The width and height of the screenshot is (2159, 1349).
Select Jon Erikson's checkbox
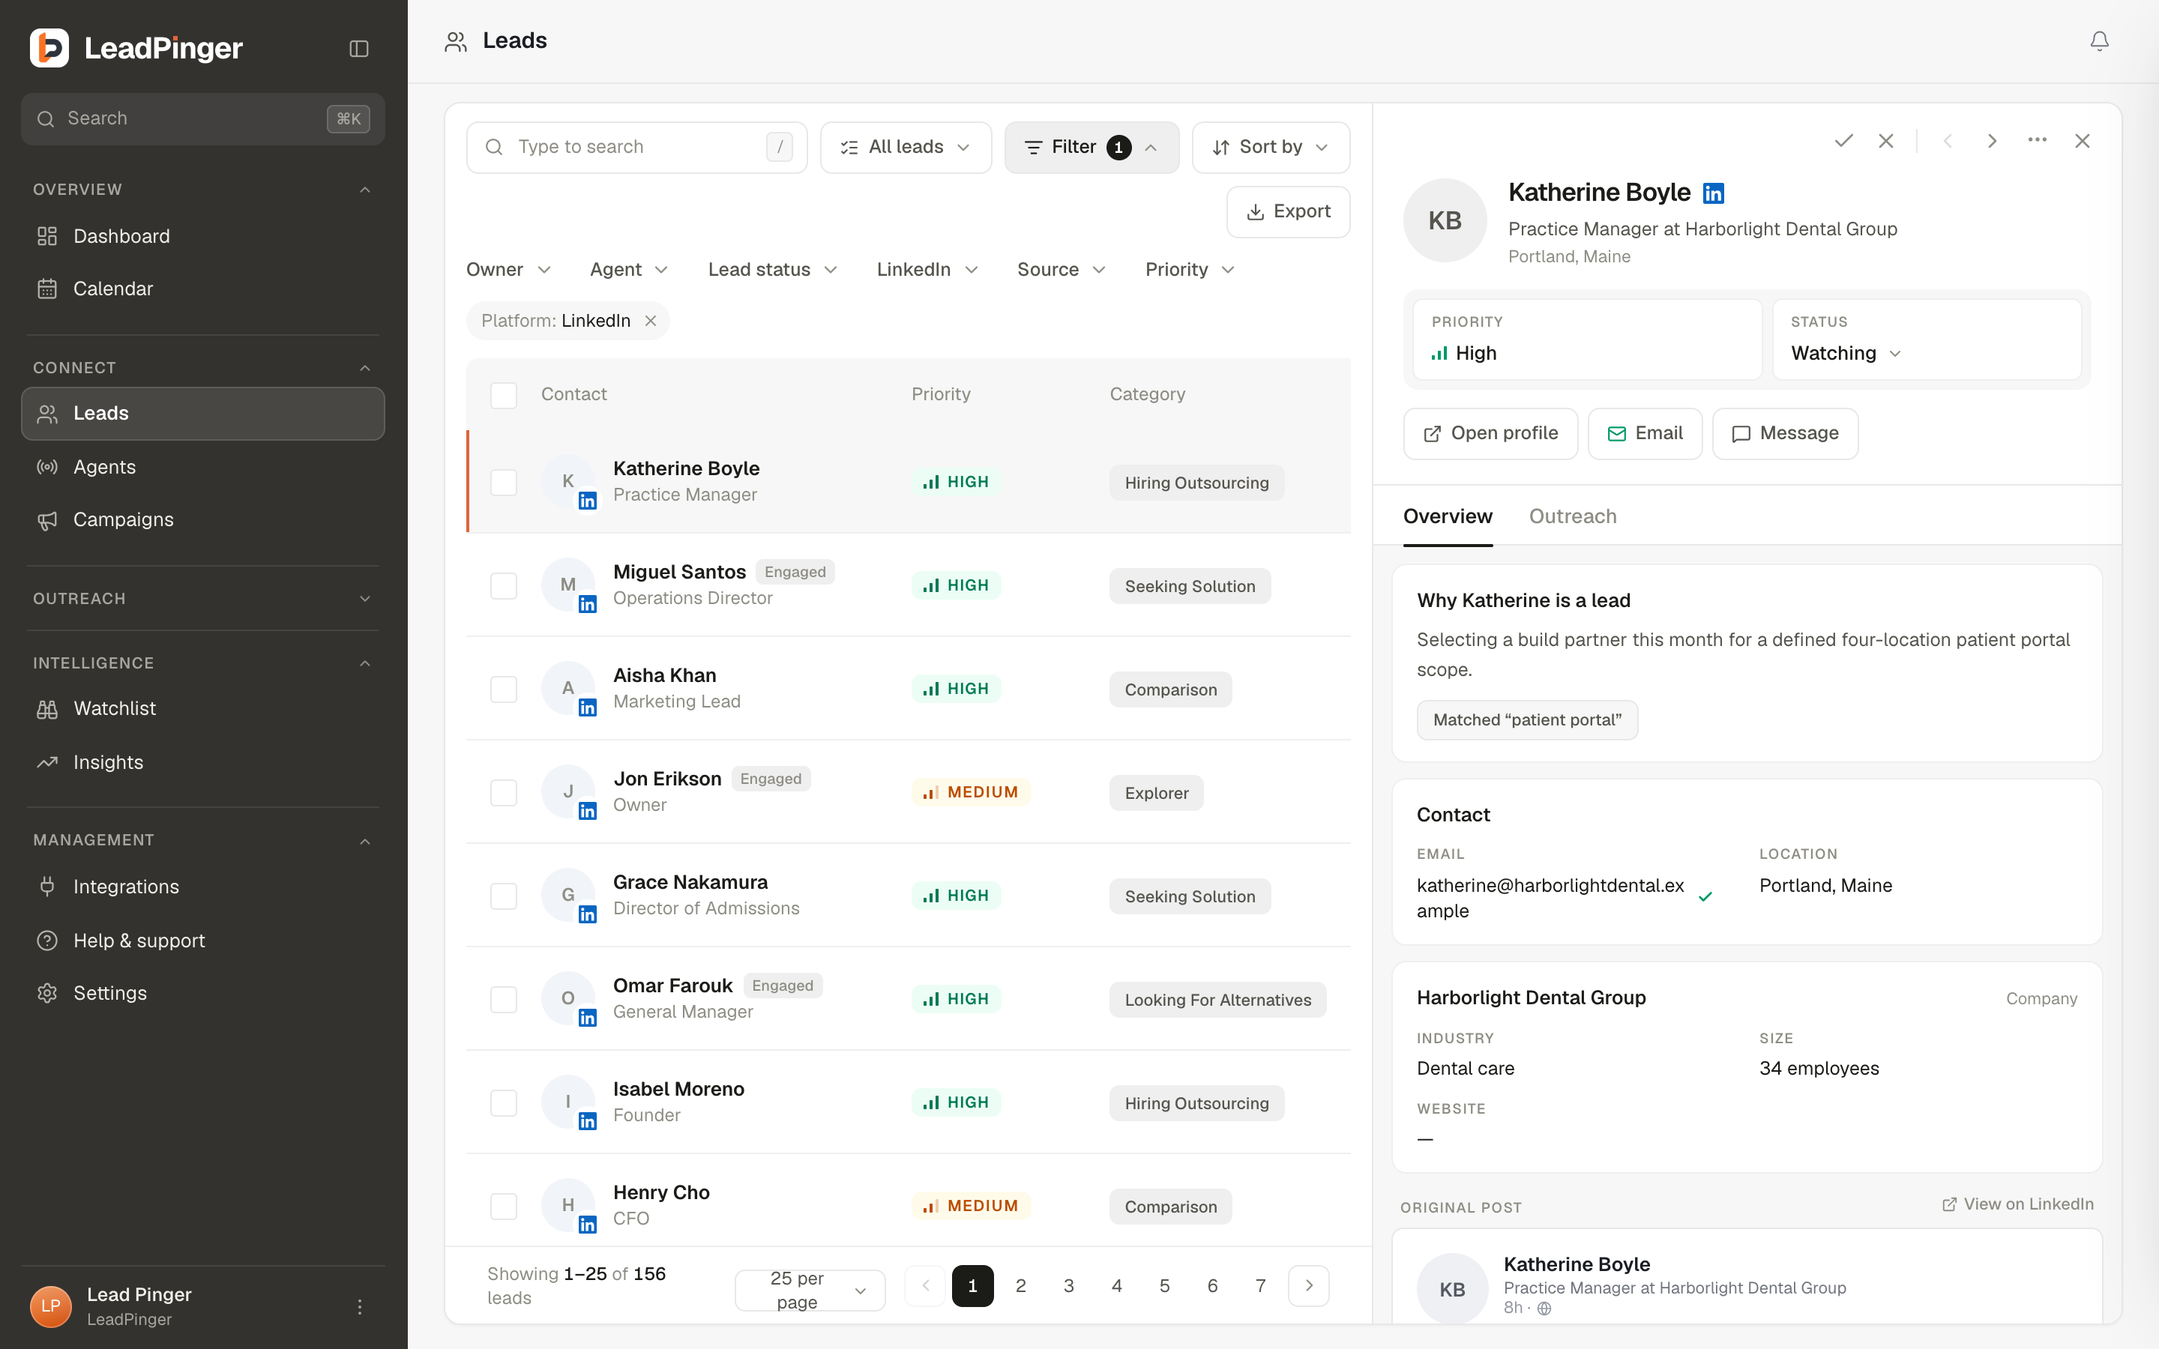click(504, 793)
